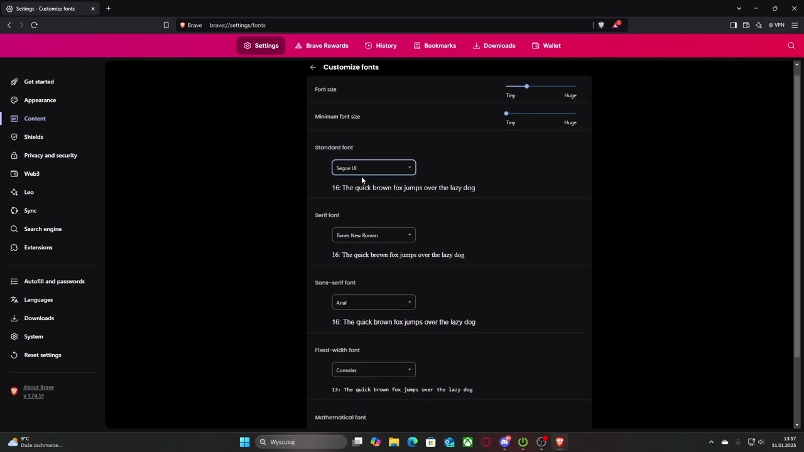The height and width of the screenshot is (452, 804).
Task: Open the Fixed-width font dropdown showing Consolas
Action: [374, 370]
